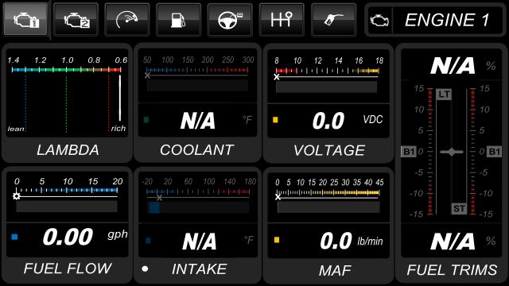Screen dimensions: 509x286
Task: Select the fuel pump station icon
Action: 178,20
